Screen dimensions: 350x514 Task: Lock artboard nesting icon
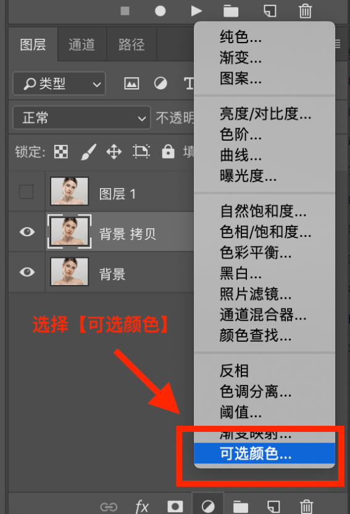(x=141, y=152)
